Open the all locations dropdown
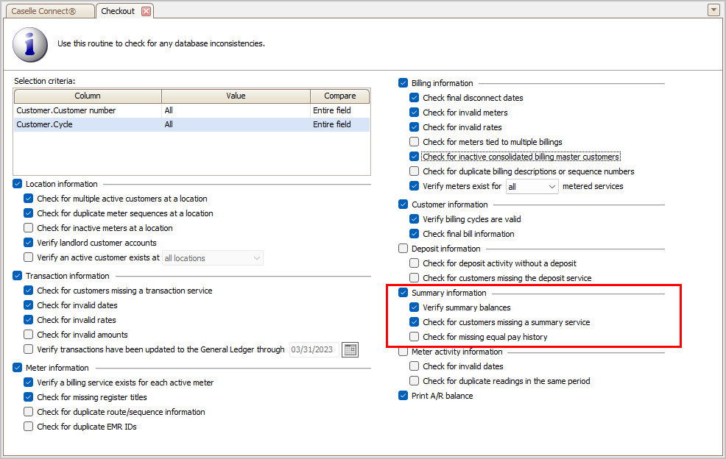 [213, 258]
